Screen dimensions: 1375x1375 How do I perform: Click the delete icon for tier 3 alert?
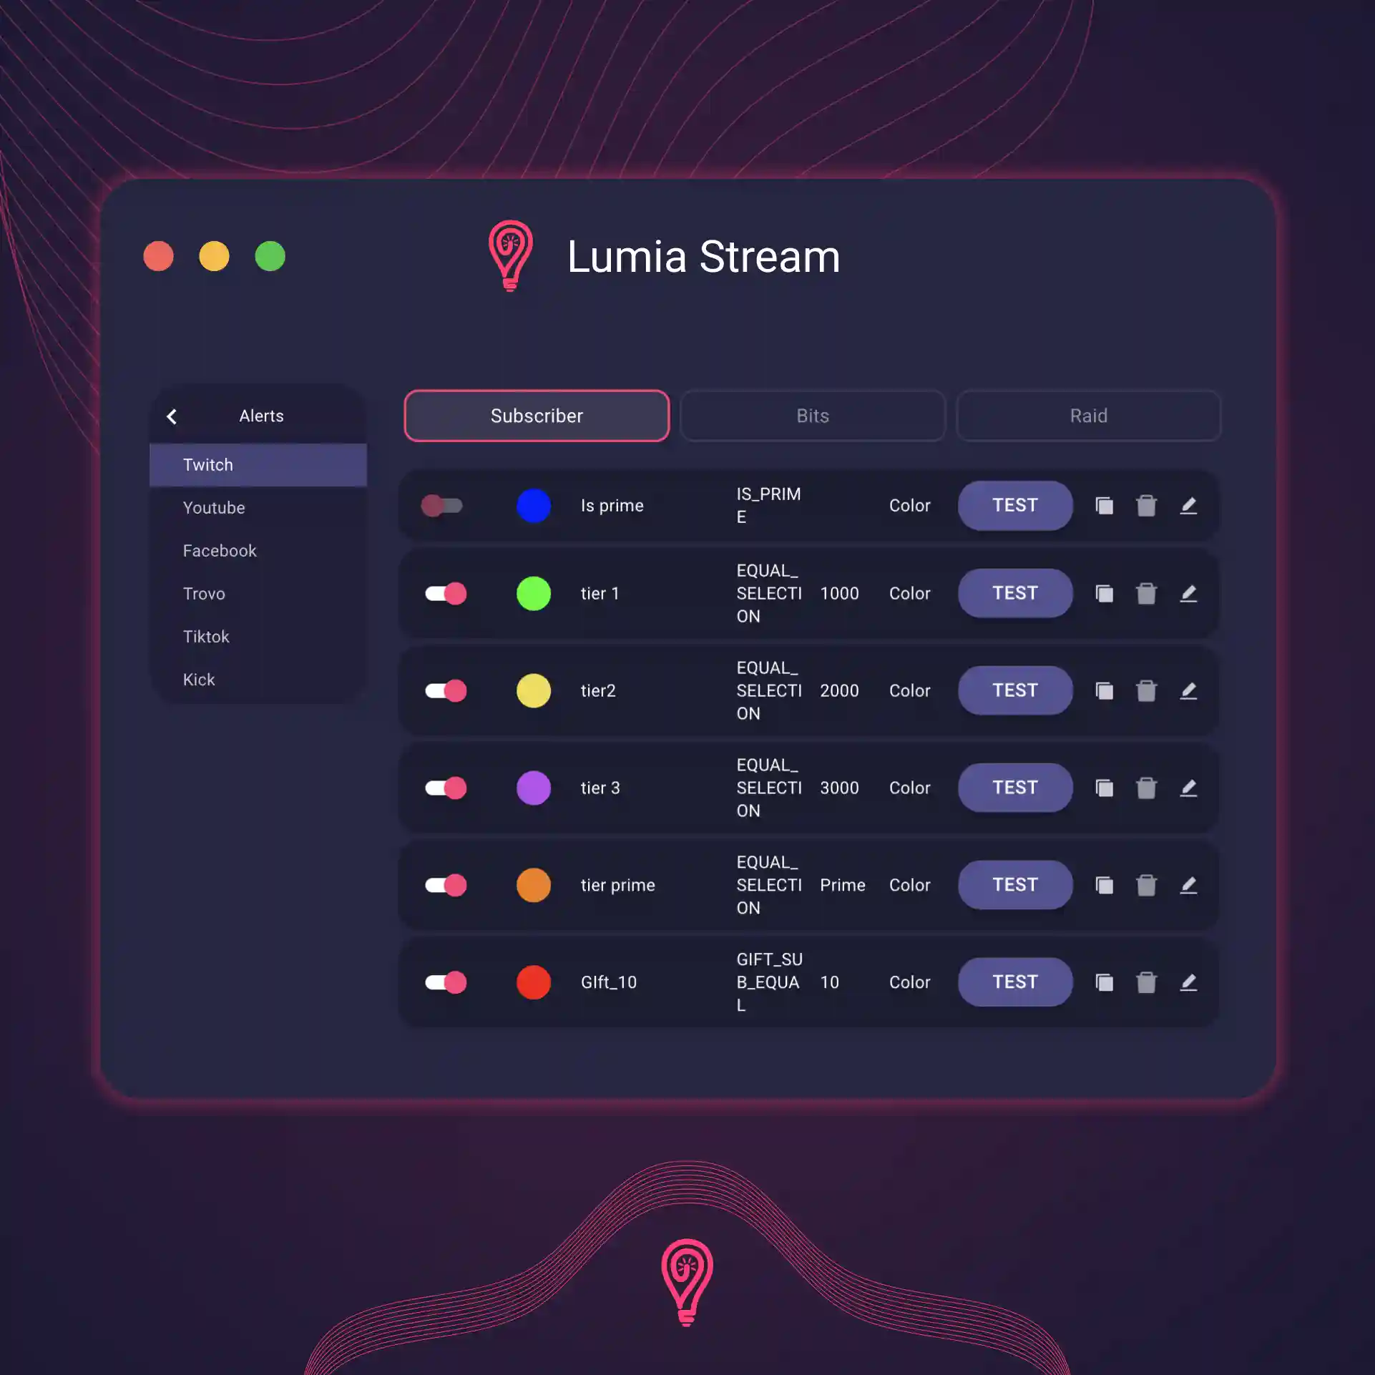tap(1146, 787)
